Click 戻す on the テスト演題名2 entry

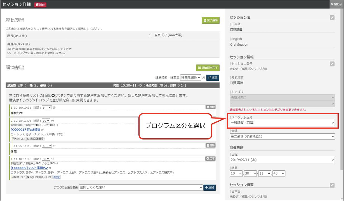click(211, 158)
